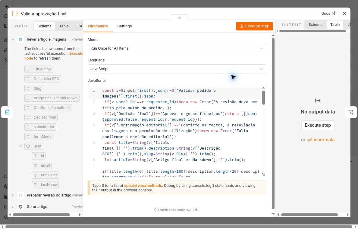358x229 pixels.
Task: Click the parameters panel vertical scrollbar
Action: pos(273,123)
